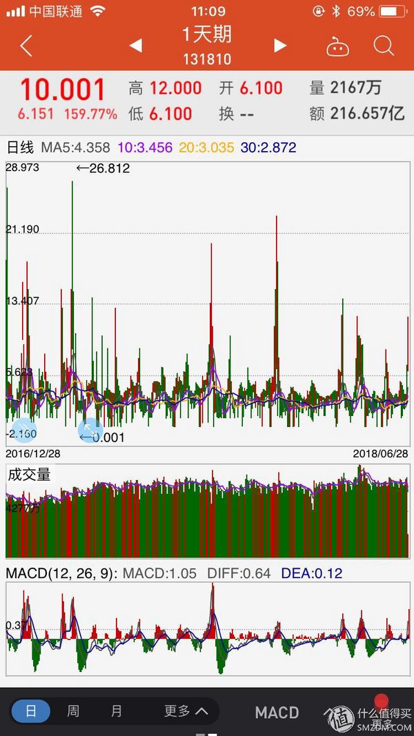414x736 pixels.
Task: Tap the red dot badge at bottom right
Action: (381, 702)
